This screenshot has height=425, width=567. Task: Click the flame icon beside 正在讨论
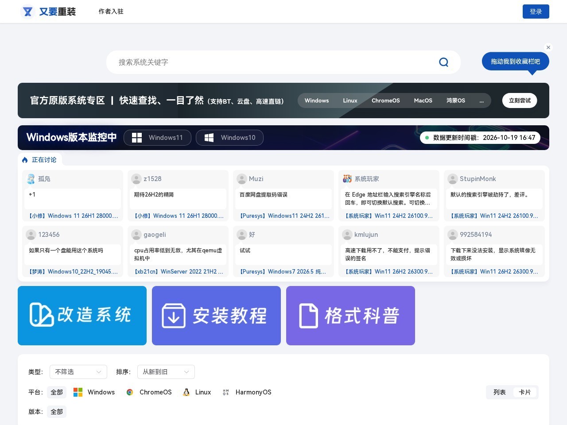25,160
